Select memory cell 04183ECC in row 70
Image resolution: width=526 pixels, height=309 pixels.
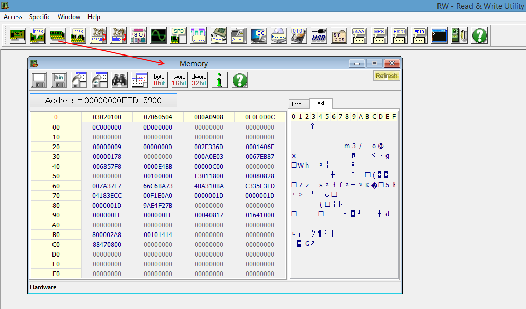(107, 196)
